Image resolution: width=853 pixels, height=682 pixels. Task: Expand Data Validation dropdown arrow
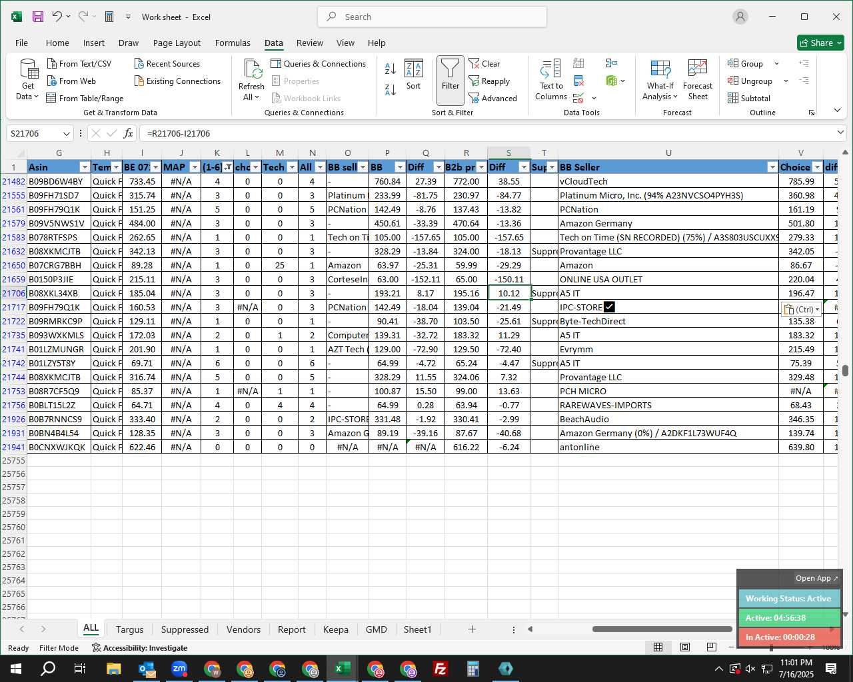[x=594, y=98]
